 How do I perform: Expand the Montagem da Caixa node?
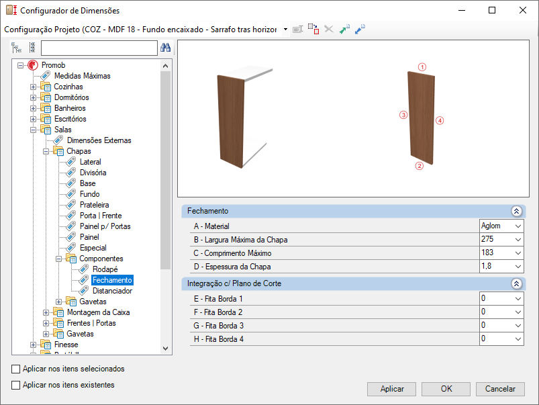click(46, 312)
